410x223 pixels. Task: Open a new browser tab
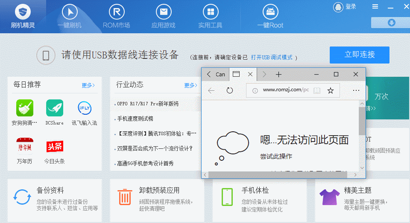[x=279, y=75]
